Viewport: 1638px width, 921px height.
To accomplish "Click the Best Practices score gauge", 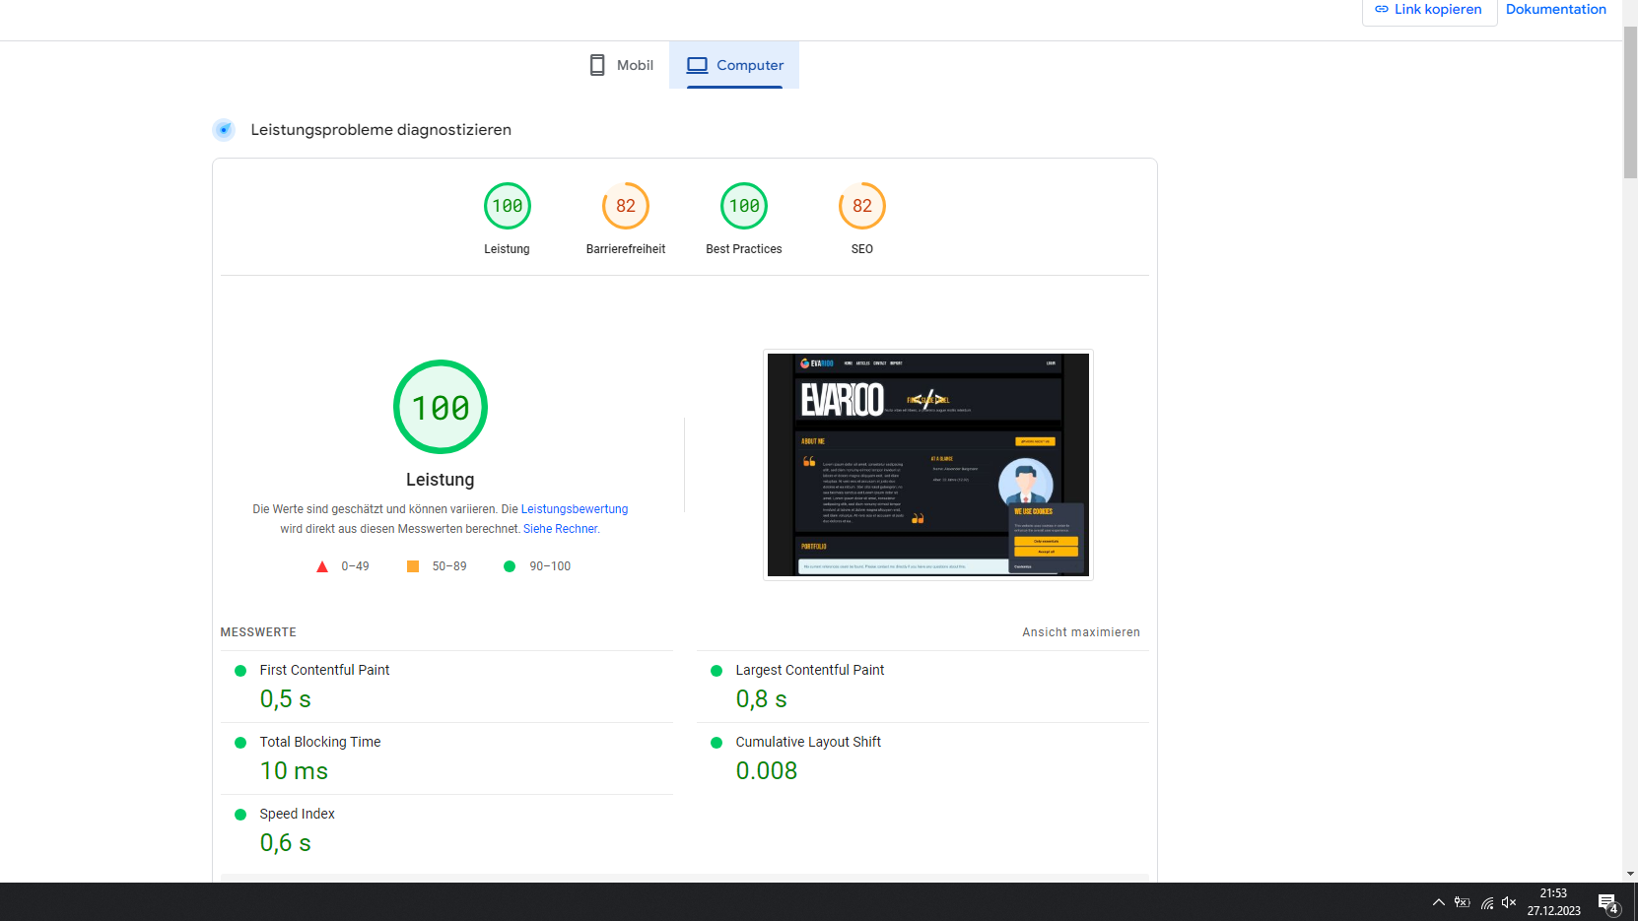I will point(743,207).
